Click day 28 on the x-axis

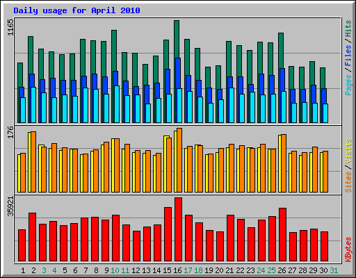click(302, 270)
